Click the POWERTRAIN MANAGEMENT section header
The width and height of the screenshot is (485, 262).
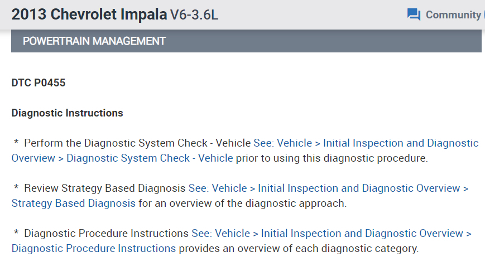coord(94,41)
